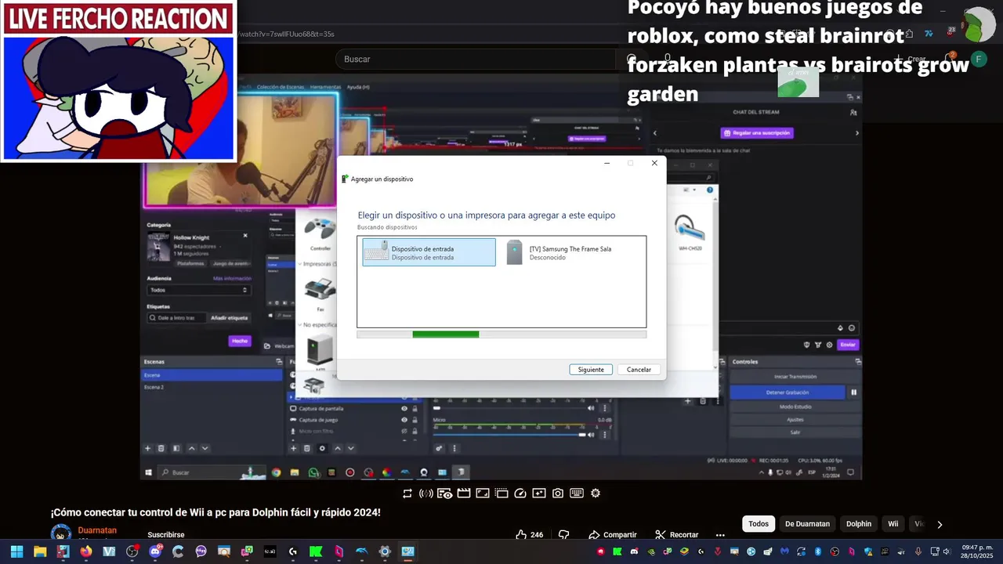The width and height of the screenshot is (1003, 564).
Task: Open the Audiencia Todos dropdown
Action: 199,290
